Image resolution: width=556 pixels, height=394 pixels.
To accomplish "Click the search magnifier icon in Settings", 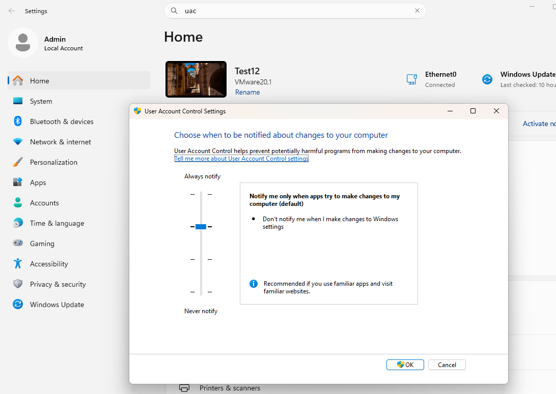I will tap(174, 11).
